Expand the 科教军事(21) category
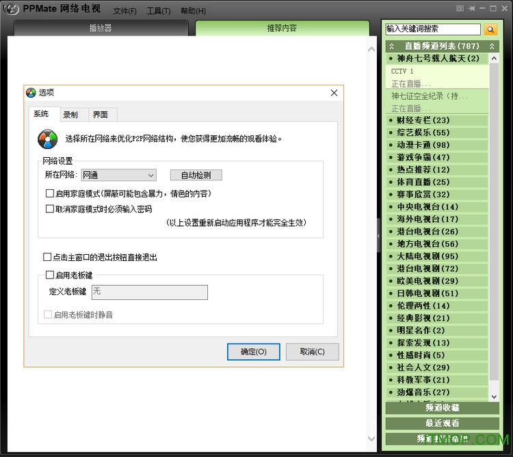Image resolution: width=513 pixels, height=457 pixels. click(x=437, y=380)
